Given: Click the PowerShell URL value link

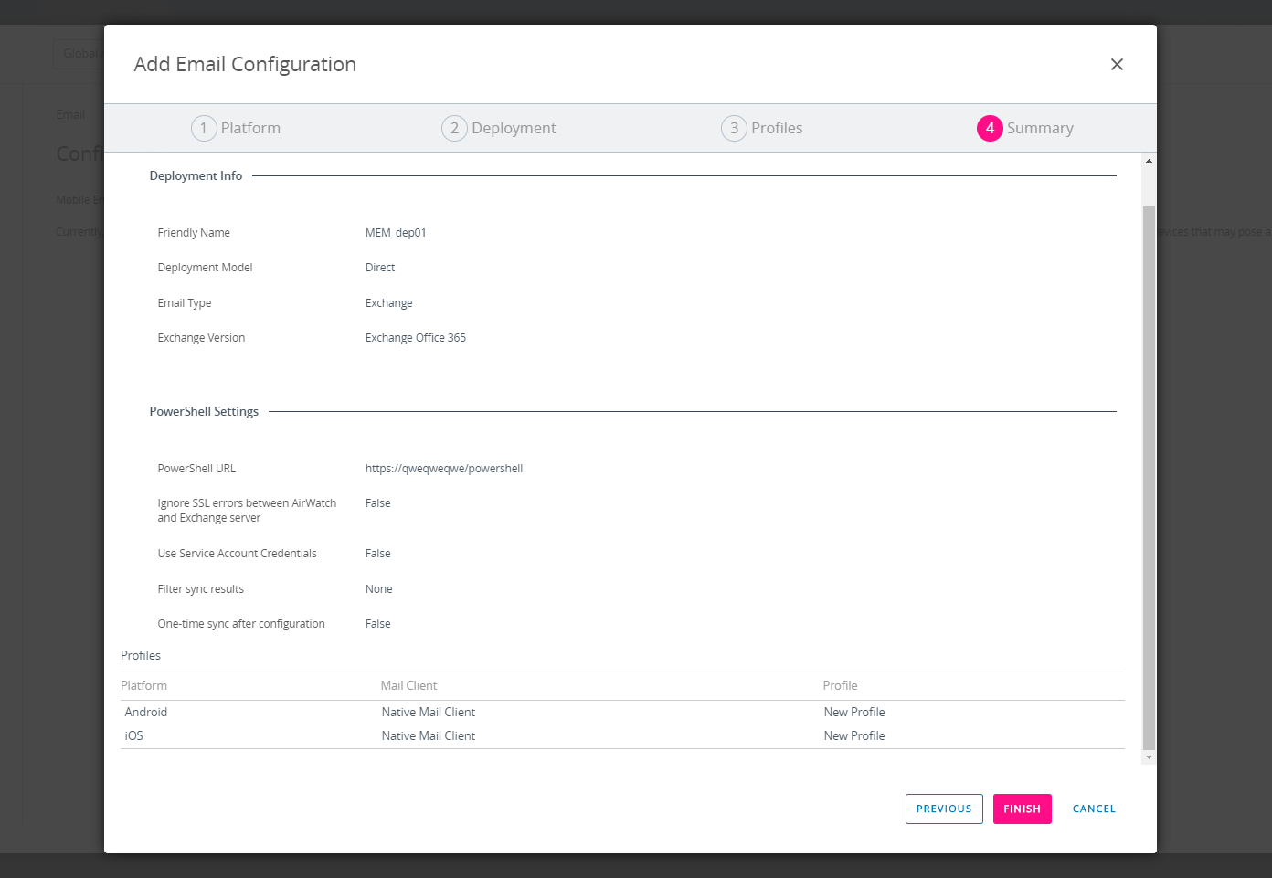Looking at the screenshot, I should coord(444,468).
